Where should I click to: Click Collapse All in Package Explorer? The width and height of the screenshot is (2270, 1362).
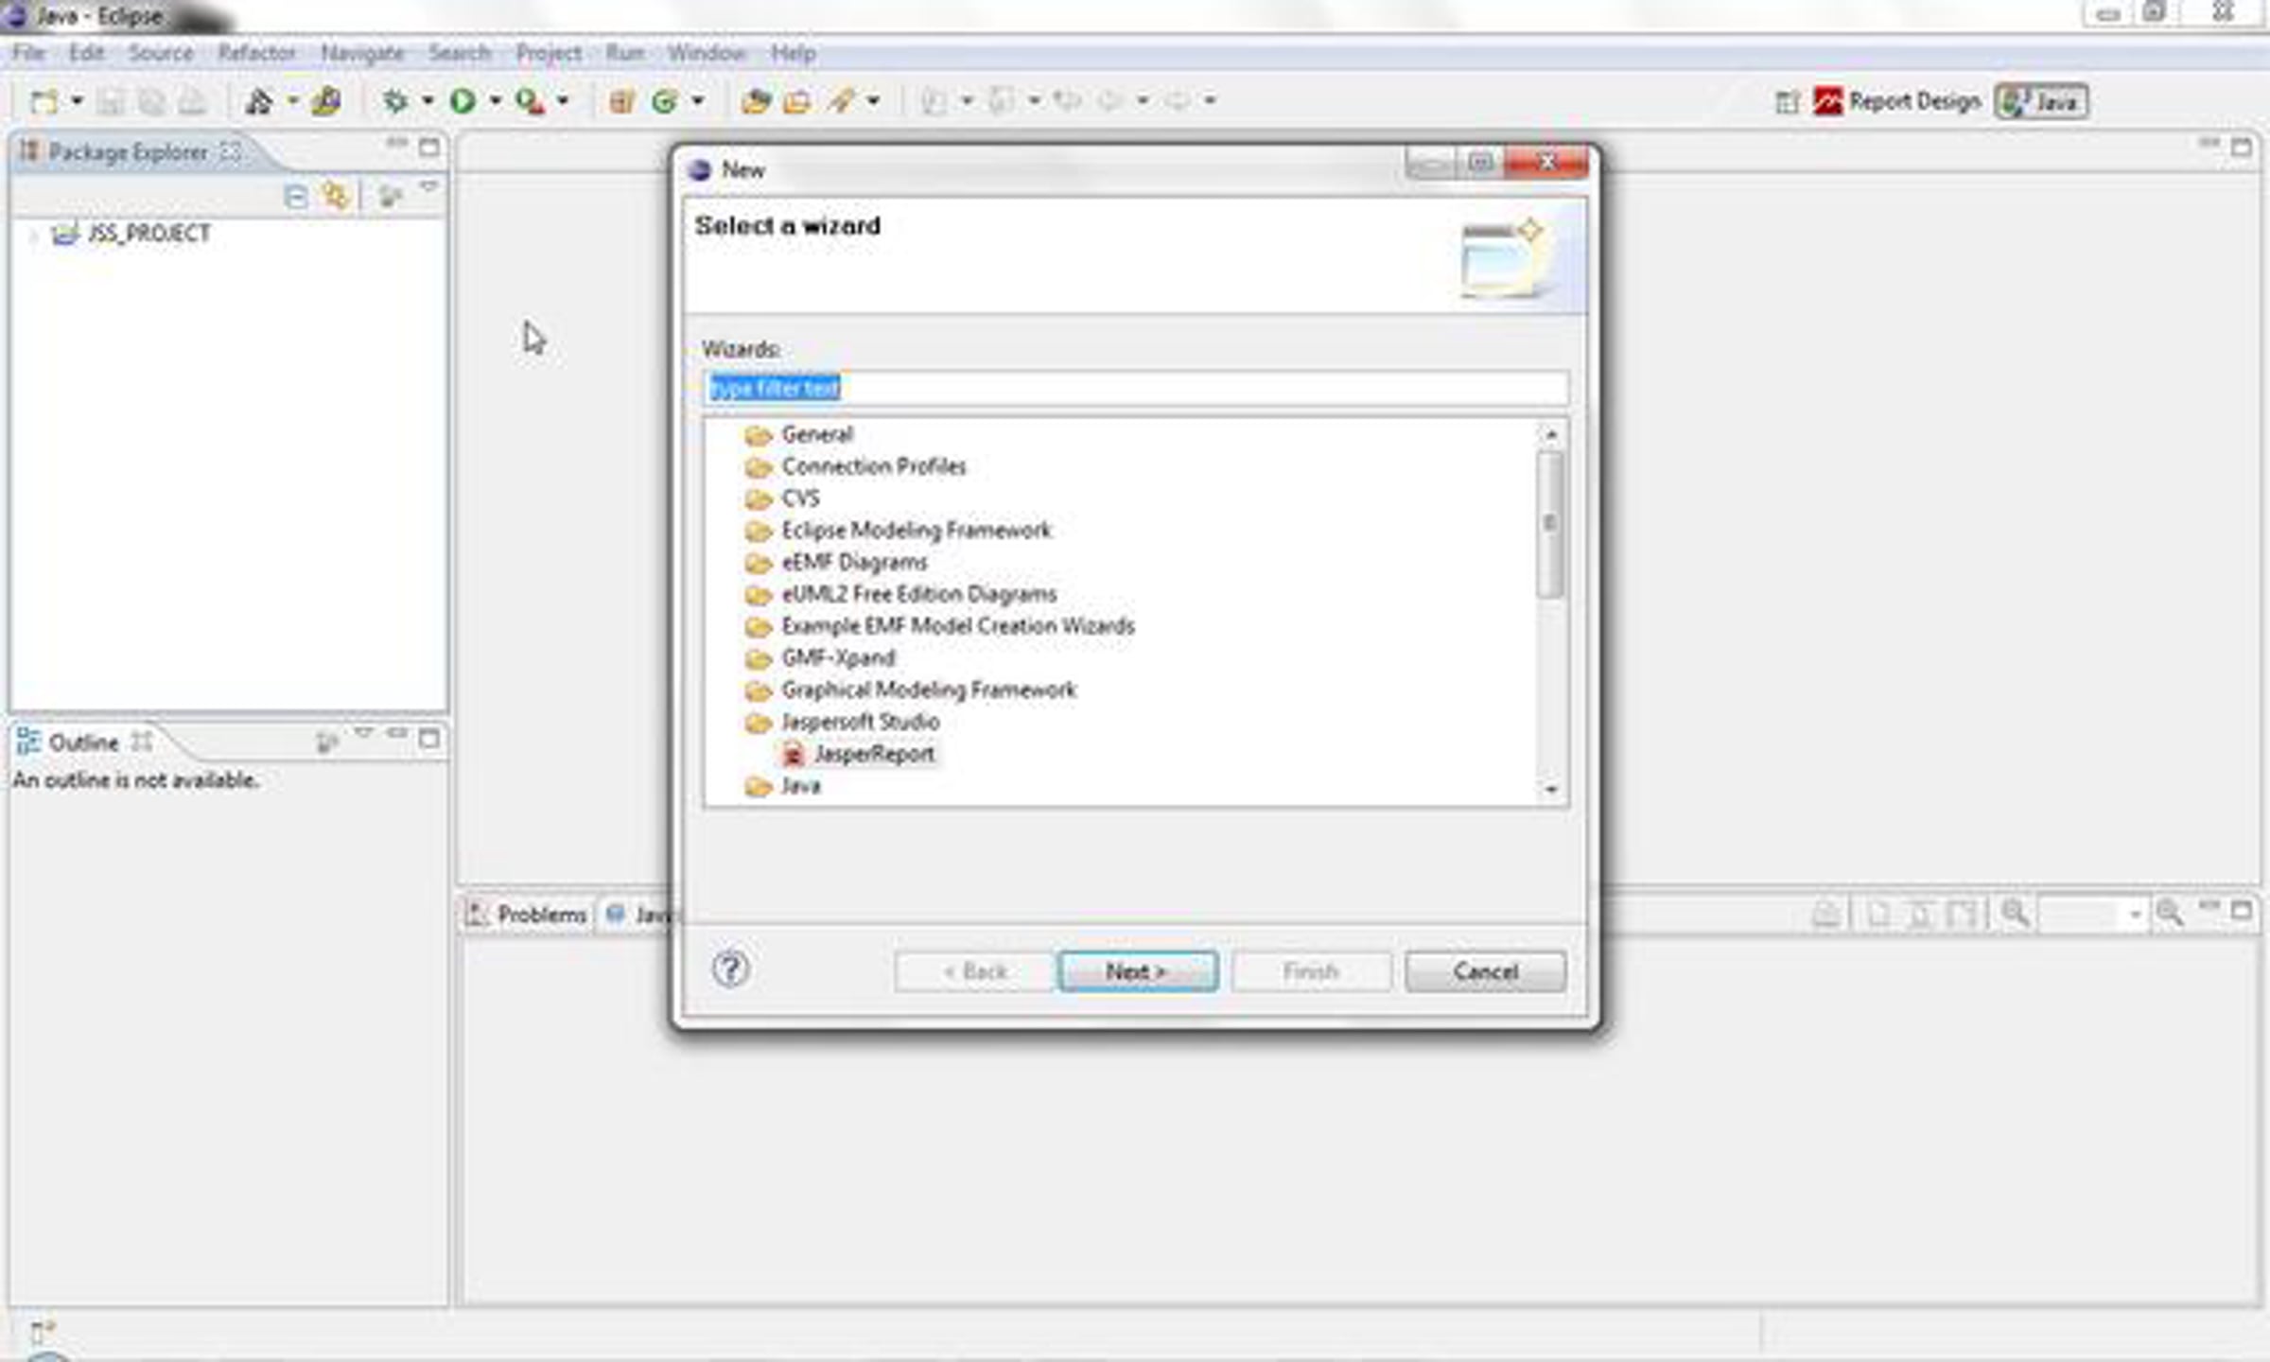296,197
